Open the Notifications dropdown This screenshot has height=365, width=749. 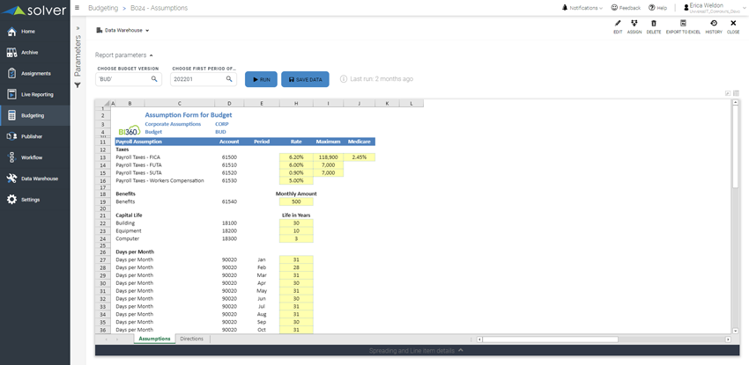point(582,7)
